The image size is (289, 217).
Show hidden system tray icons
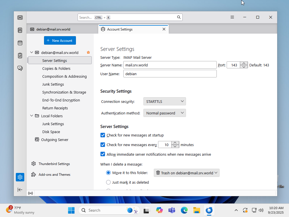click(236, 210)
